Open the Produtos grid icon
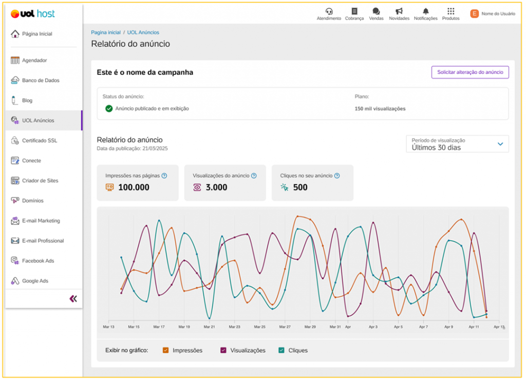This screenshot has width=526, height=380. coord(450,11)
